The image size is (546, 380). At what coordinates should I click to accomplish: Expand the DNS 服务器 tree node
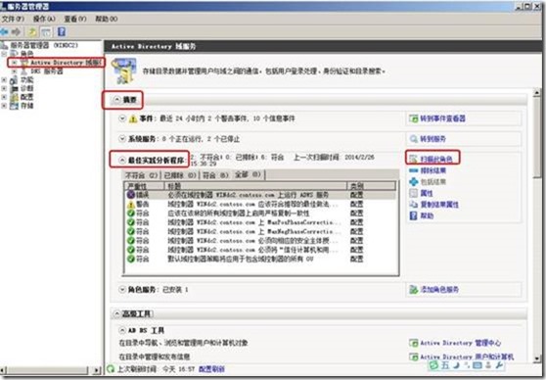click(15, 71)
